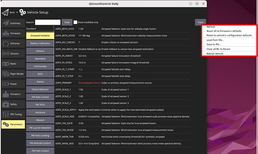Open the Events parameter group
This screenshot has height=154, width=258.
click(40, 81)
